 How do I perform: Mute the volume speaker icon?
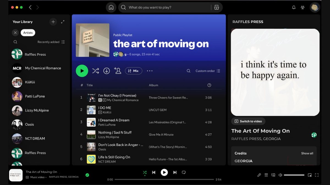(280, 175)
